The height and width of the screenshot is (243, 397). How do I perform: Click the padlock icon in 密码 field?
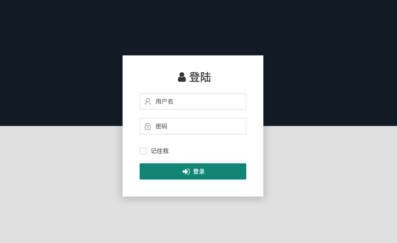(148, 126)
